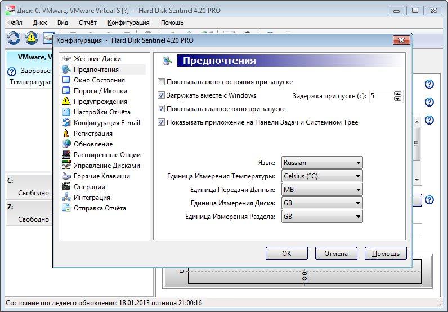Click the registration icon beside Регистрация
448x312 pixels.
click(66, 134)
